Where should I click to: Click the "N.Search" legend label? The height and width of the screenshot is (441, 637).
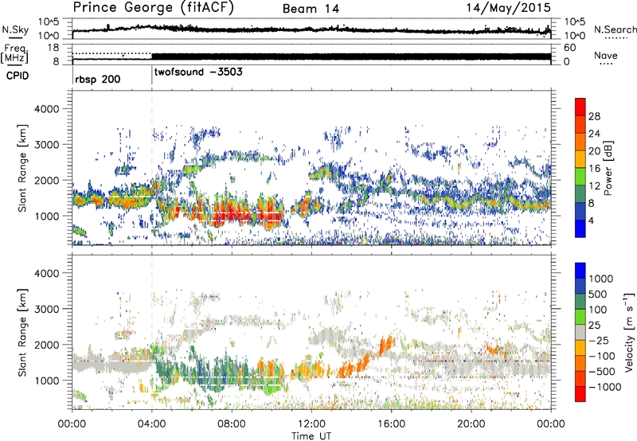615,29
